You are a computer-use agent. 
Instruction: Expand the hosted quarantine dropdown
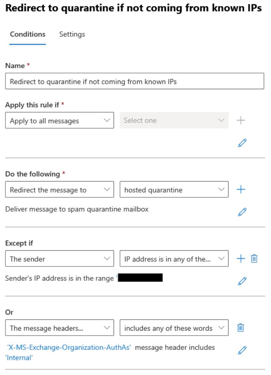[x=174, y=189]
